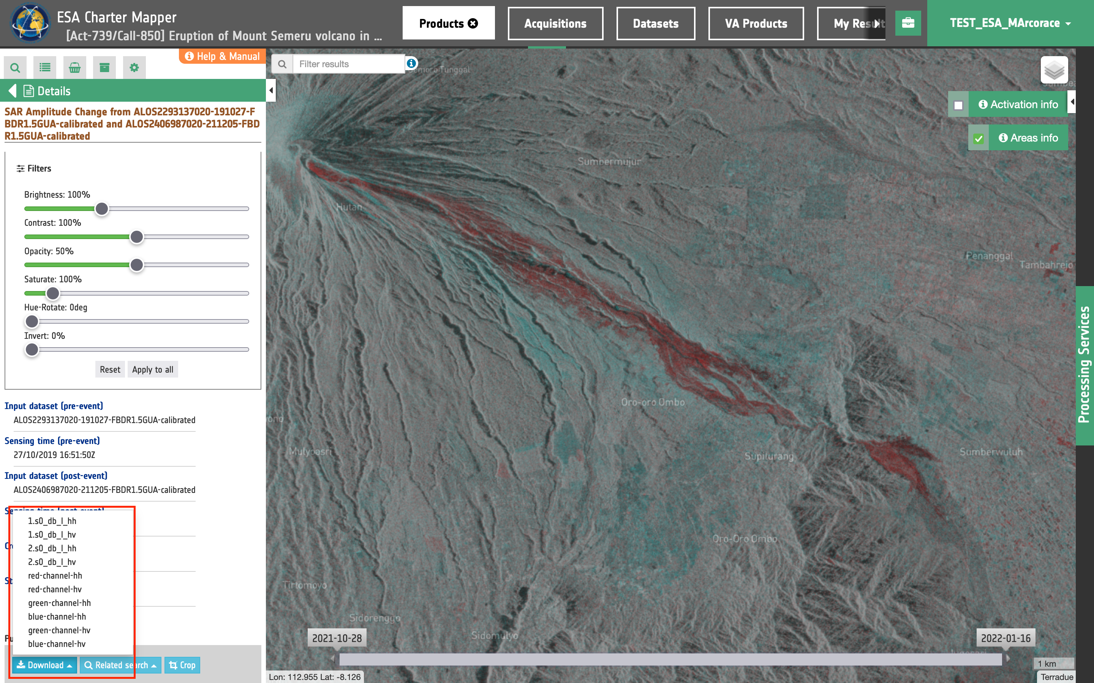
Task: Reset the image filters
Action: coord(110,370)
